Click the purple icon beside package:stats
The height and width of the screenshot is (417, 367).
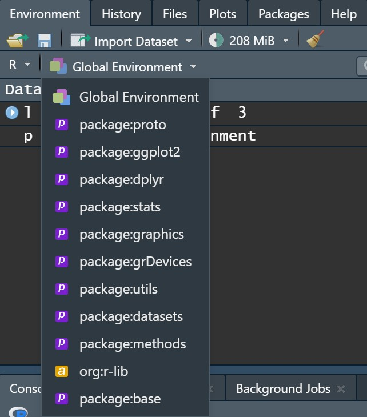[x=62, y=206]
